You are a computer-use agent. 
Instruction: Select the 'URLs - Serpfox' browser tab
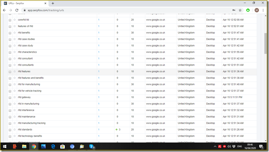pos(25,3)
